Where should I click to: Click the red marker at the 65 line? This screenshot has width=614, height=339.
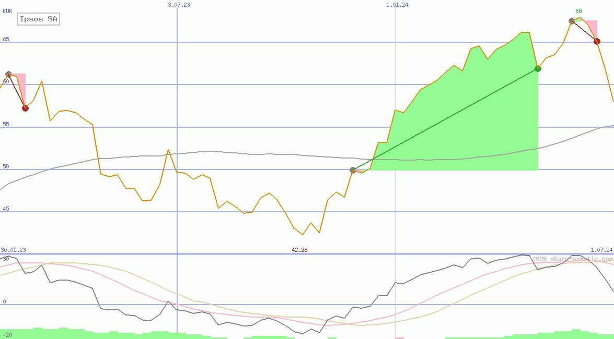[x=597, y=41]
